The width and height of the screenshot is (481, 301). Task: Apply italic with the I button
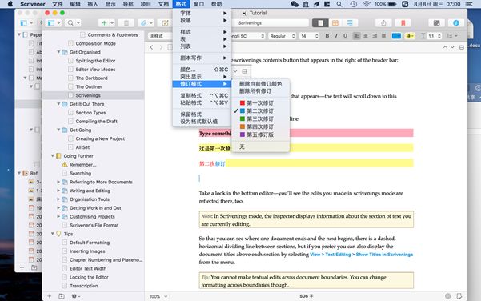pyautogui.click(x=336, y=36)
